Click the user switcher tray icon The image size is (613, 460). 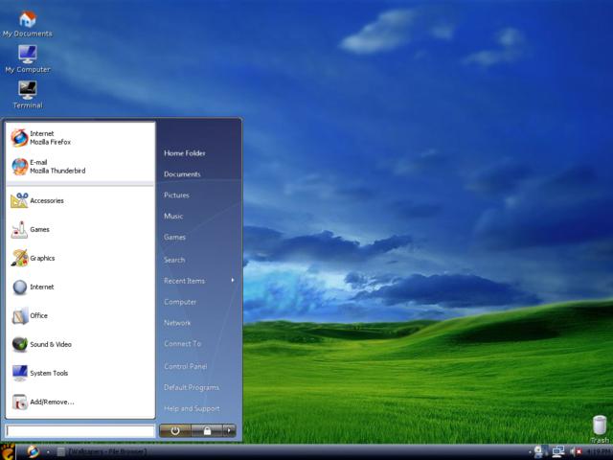(540, 451)
